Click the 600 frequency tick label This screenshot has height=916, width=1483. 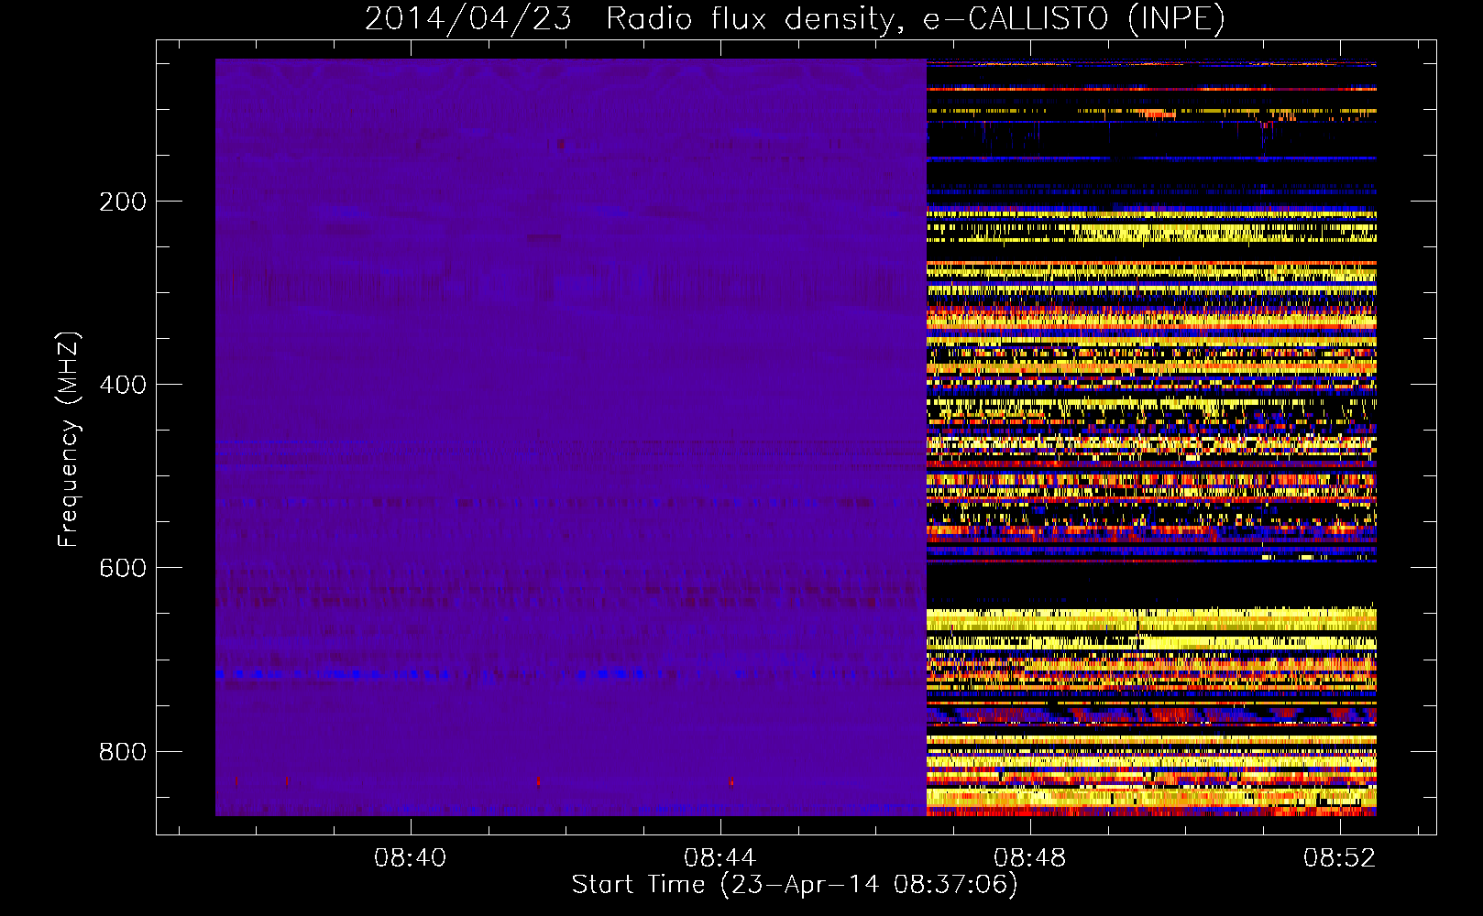tap(123, 568)
